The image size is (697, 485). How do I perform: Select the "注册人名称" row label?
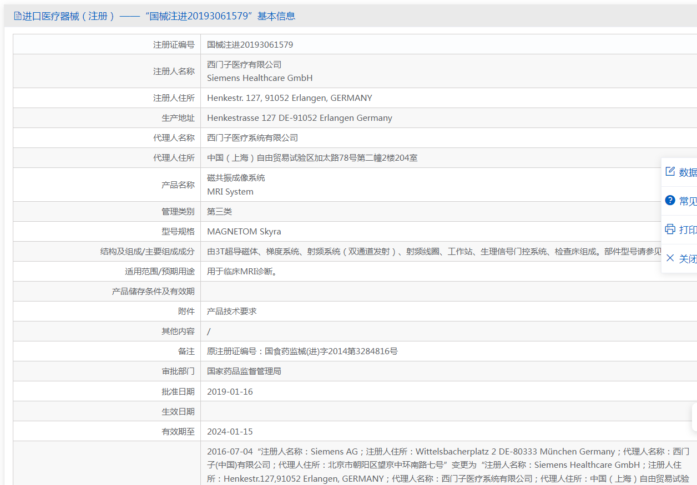[x=174, y=71]
